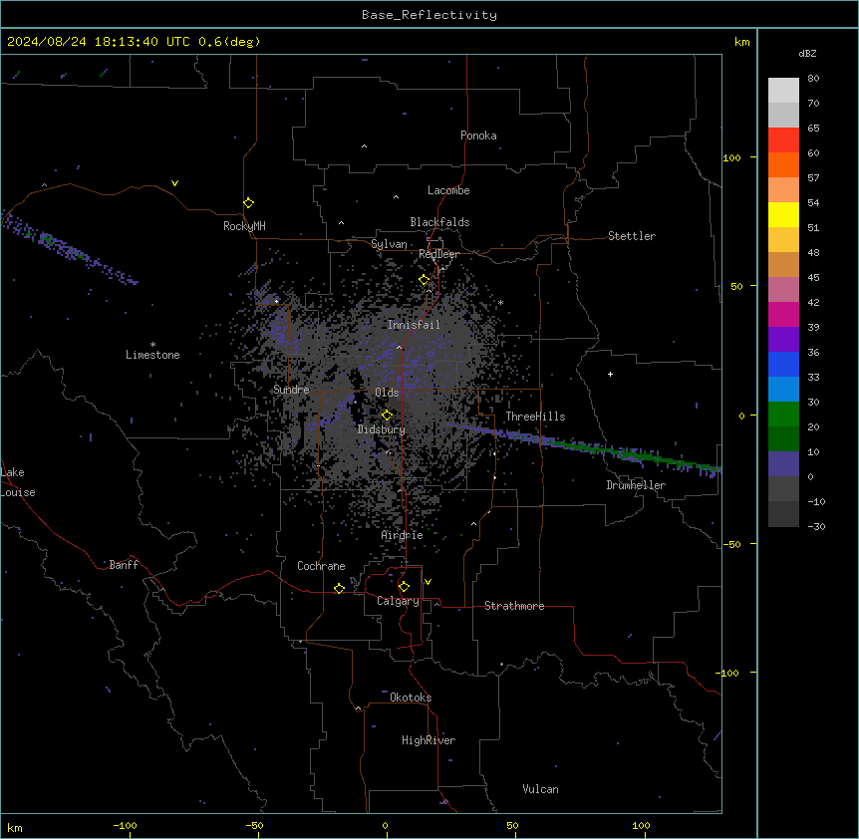Click the yellow V marker east of Calgary
The width and height of the screenshot is (859, 839).
[428, 582]
